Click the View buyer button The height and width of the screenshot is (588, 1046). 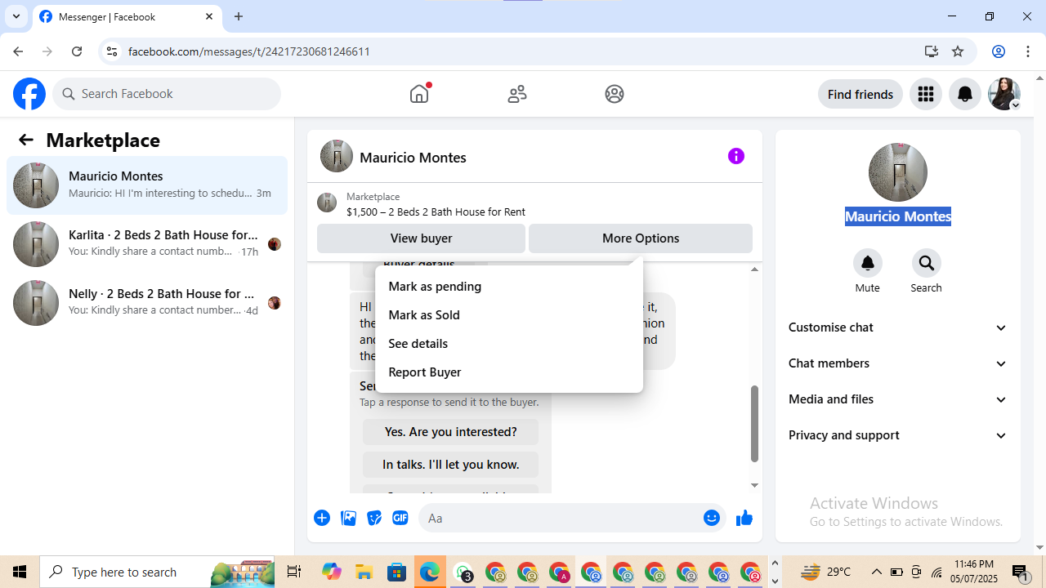(421, 238)
